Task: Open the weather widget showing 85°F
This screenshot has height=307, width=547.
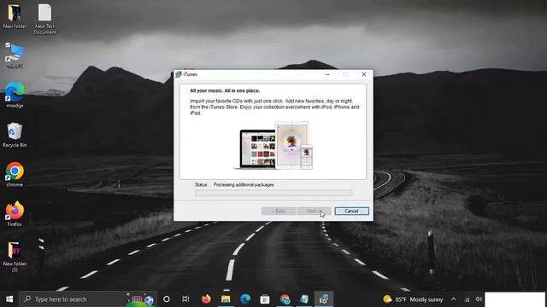Action: click(413, 299)
